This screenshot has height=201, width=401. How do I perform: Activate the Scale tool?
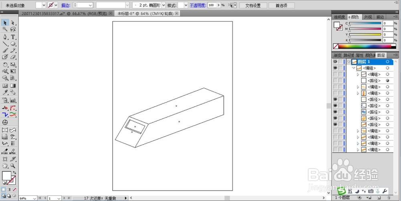pyautogui.click(x=13, y=65)
